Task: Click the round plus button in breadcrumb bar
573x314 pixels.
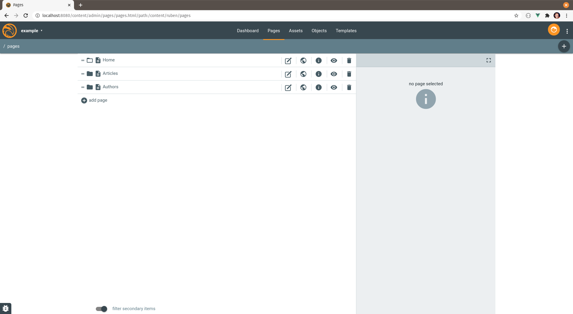Action: click(x=564, y=46)
